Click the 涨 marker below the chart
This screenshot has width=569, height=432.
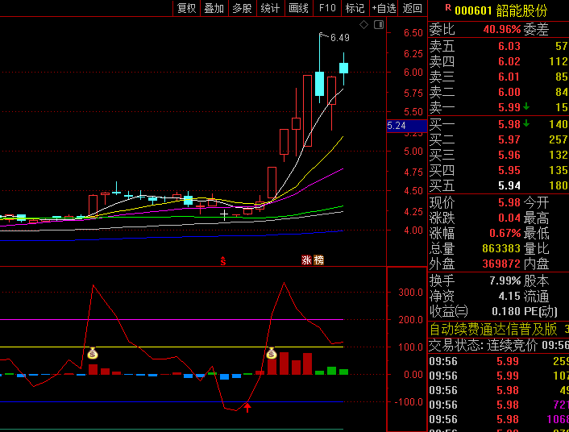(x=306, y=260)
